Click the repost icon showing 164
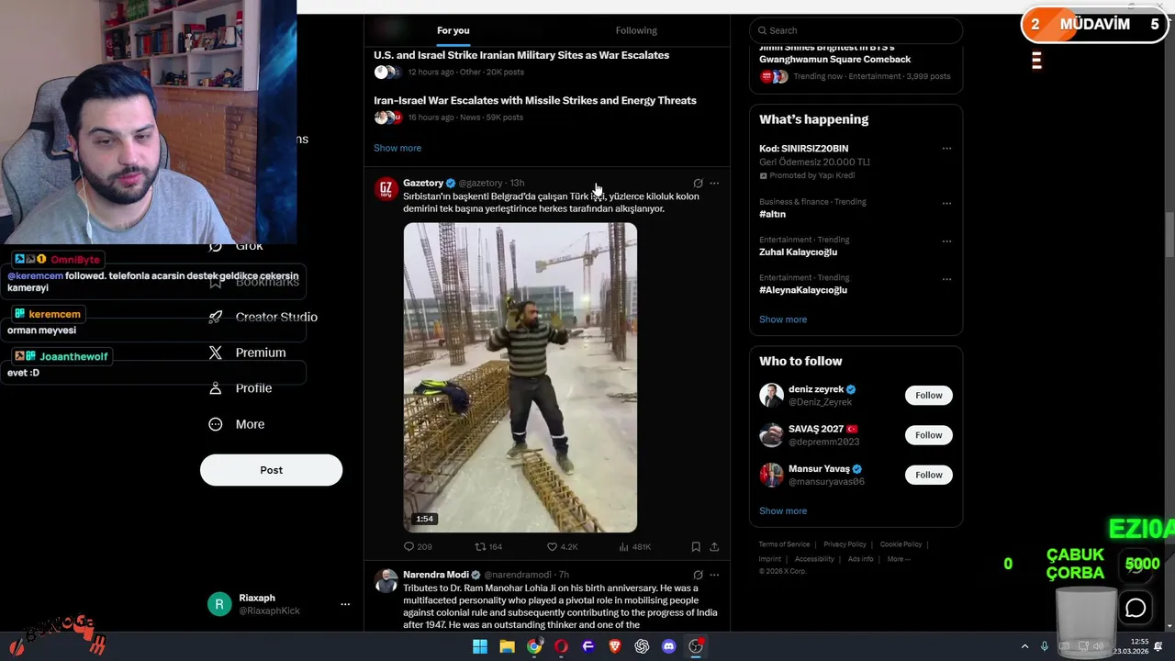Screen dimensions: 1175x661 (479, 546)
